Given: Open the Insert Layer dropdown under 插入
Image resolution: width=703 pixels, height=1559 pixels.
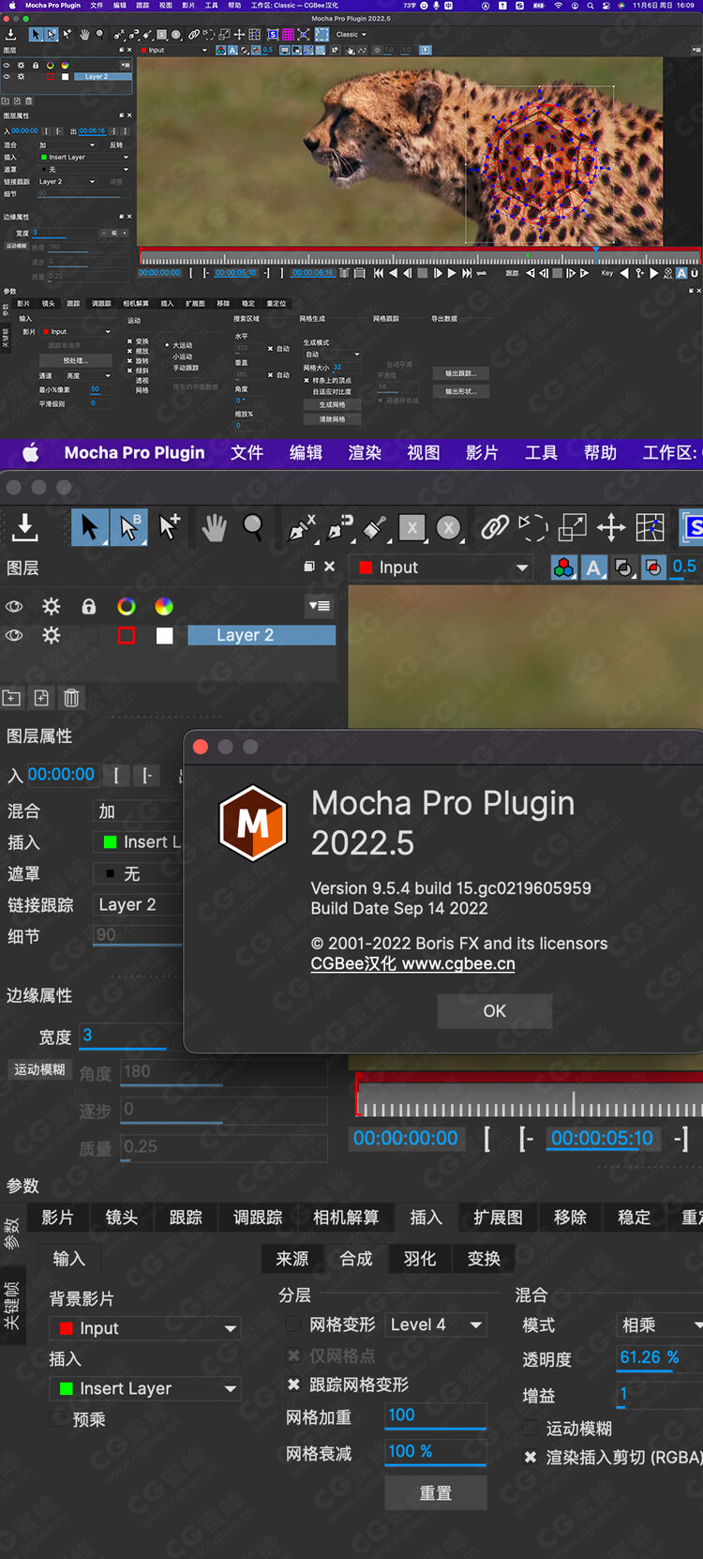Looking at the screenshot, I should [x=145, y=1388].
